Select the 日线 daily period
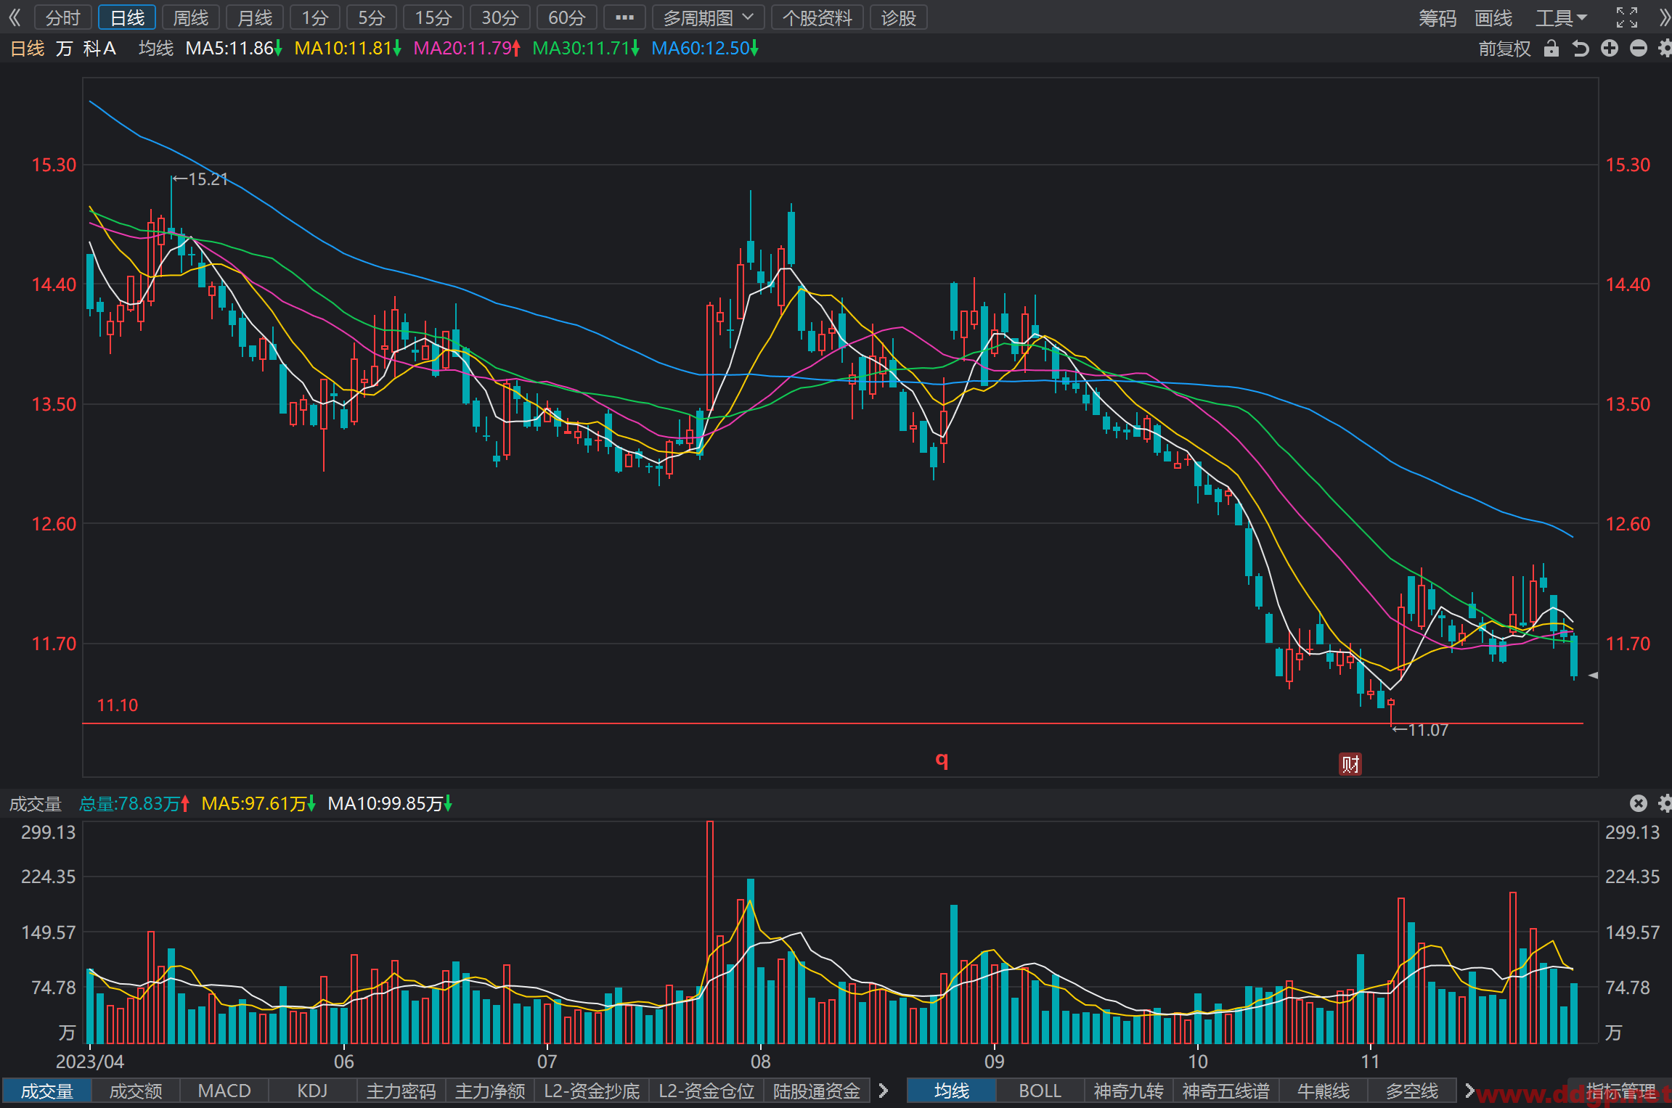The image size is (1672, 1108). click(x=127, y=17)
